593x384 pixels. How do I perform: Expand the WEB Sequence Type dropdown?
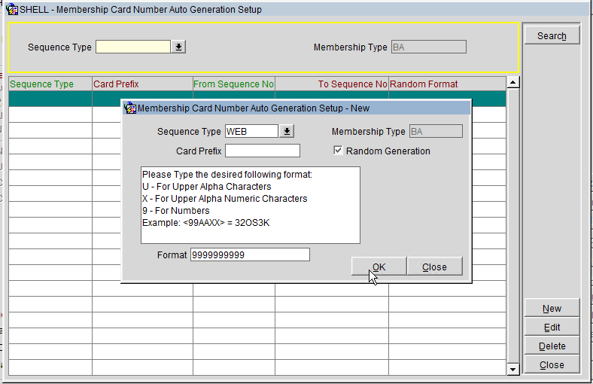tap(287, 132)
